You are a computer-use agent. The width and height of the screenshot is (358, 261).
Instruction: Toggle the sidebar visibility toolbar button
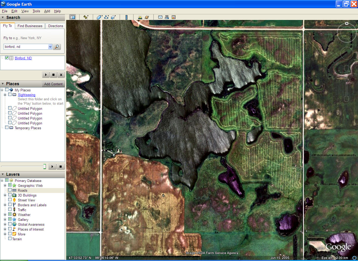[x=73, y=17]
